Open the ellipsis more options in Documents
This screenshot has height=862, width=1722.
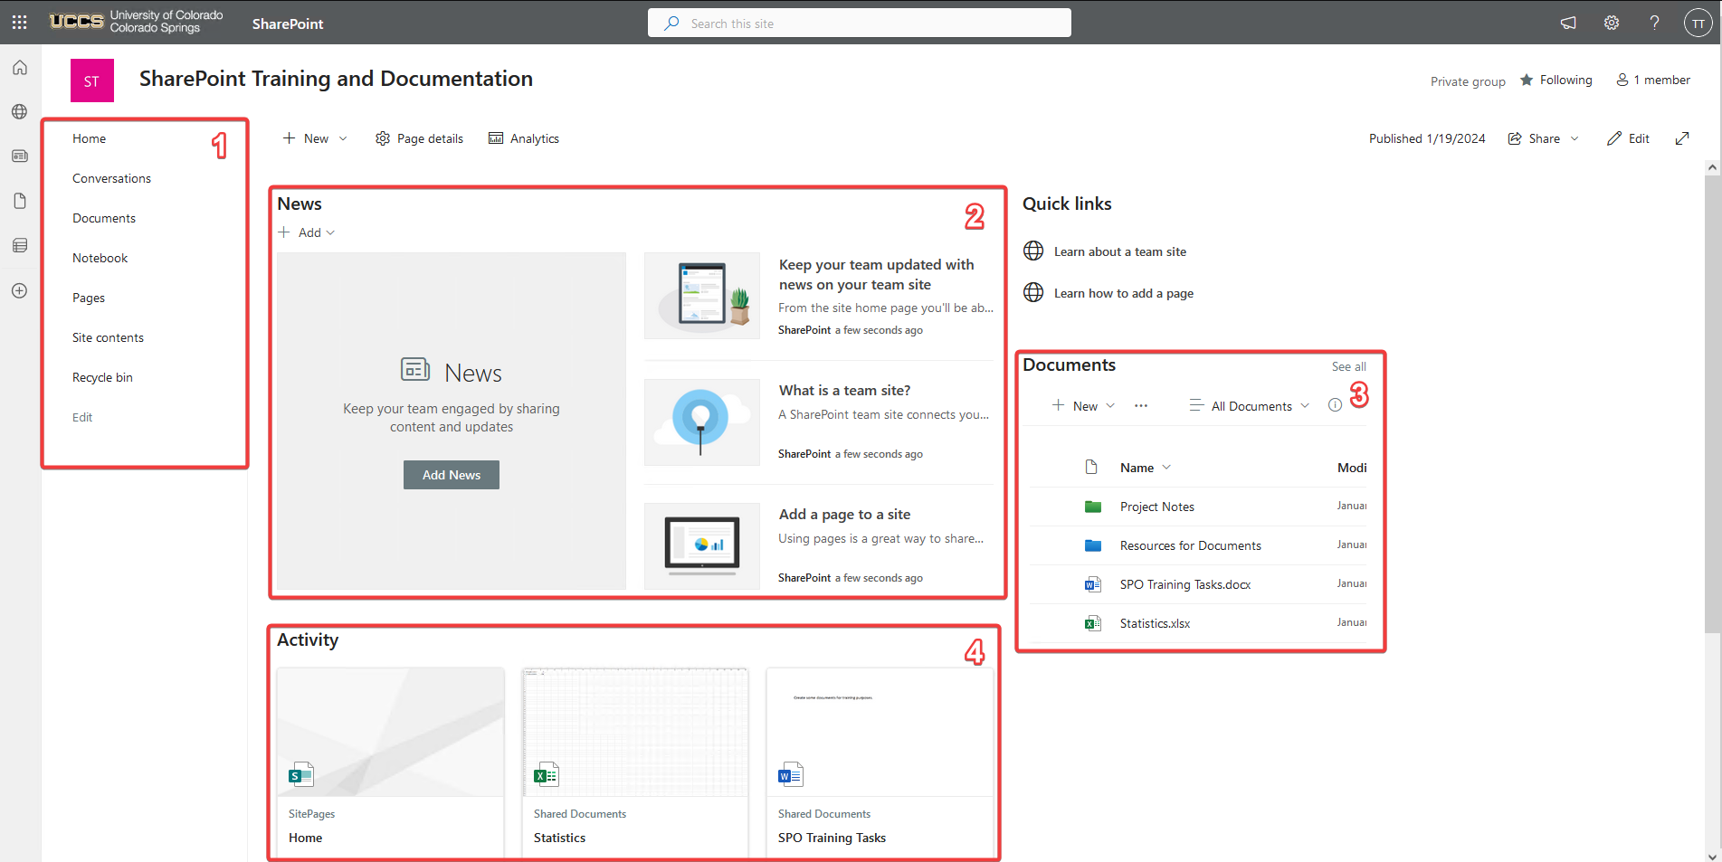click(x=1141, y=406)
